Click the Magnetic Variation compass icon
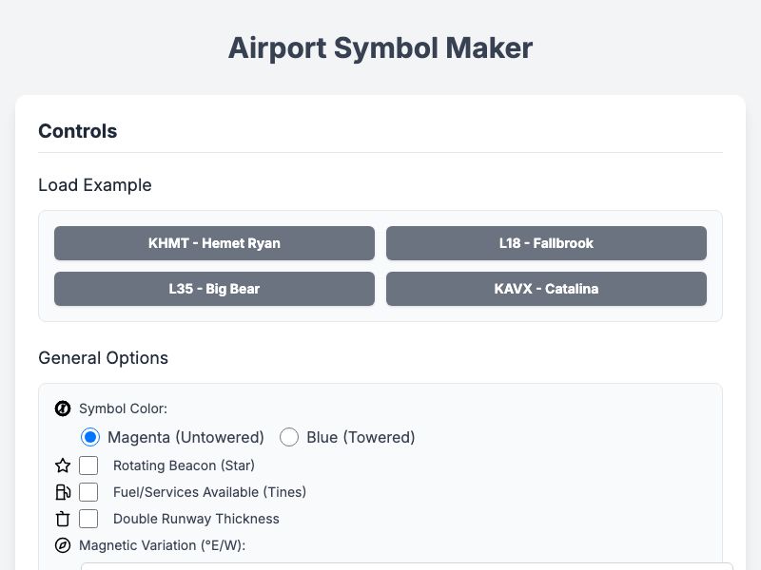Image resolution: width=761 pixels, height=570 pixels. pos(62,545)
